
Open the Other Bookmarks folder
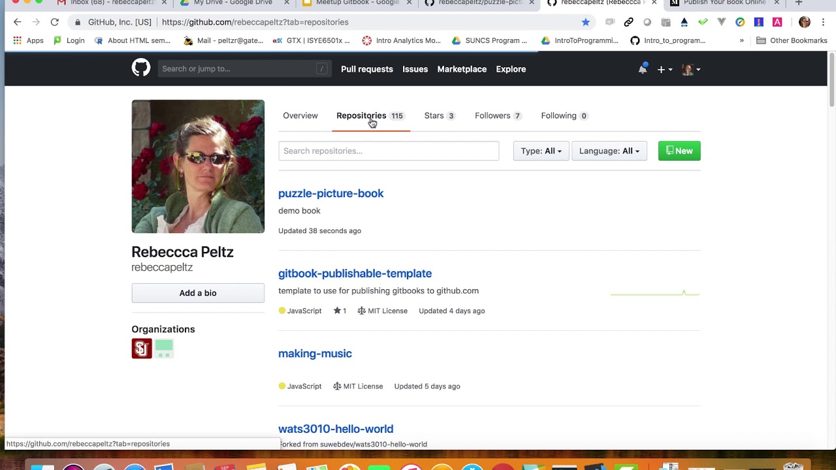pyautogui.click(x=792, y=40)
